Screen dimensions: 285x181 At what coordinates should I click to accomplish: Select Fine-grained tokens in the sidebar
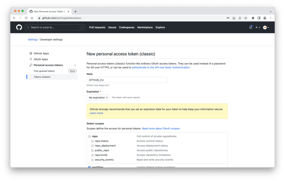pos(44,71)
